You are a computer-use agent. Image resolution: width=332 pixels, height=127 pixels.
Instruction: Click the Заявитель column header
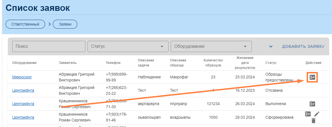68,63
